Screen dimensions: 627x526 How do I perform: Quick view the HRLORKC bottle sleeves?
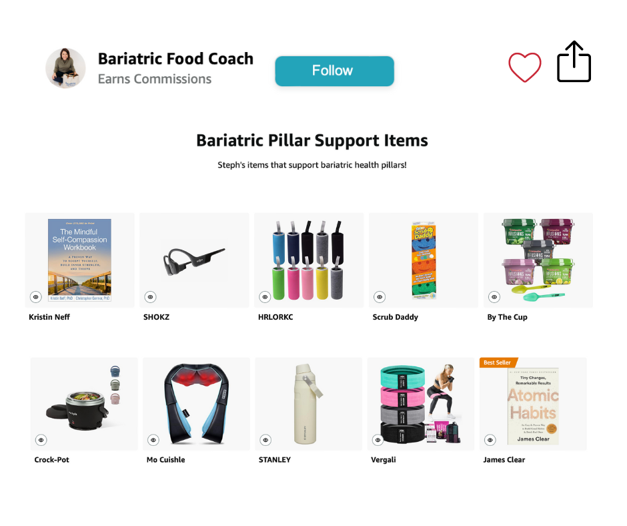[265, 296]
